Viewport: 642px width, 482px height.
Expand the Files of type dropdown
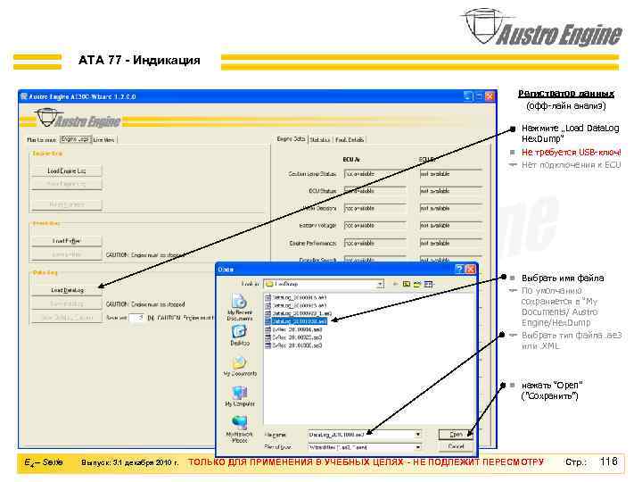(x=417, y=447)
